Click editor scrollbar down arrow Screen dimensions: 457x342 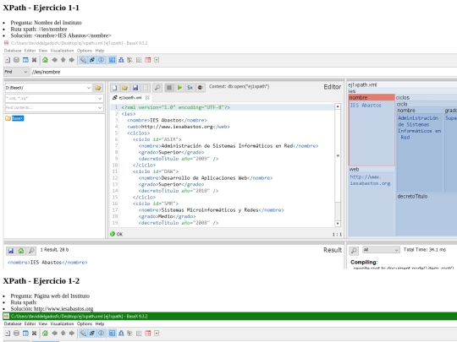point(338,223)
